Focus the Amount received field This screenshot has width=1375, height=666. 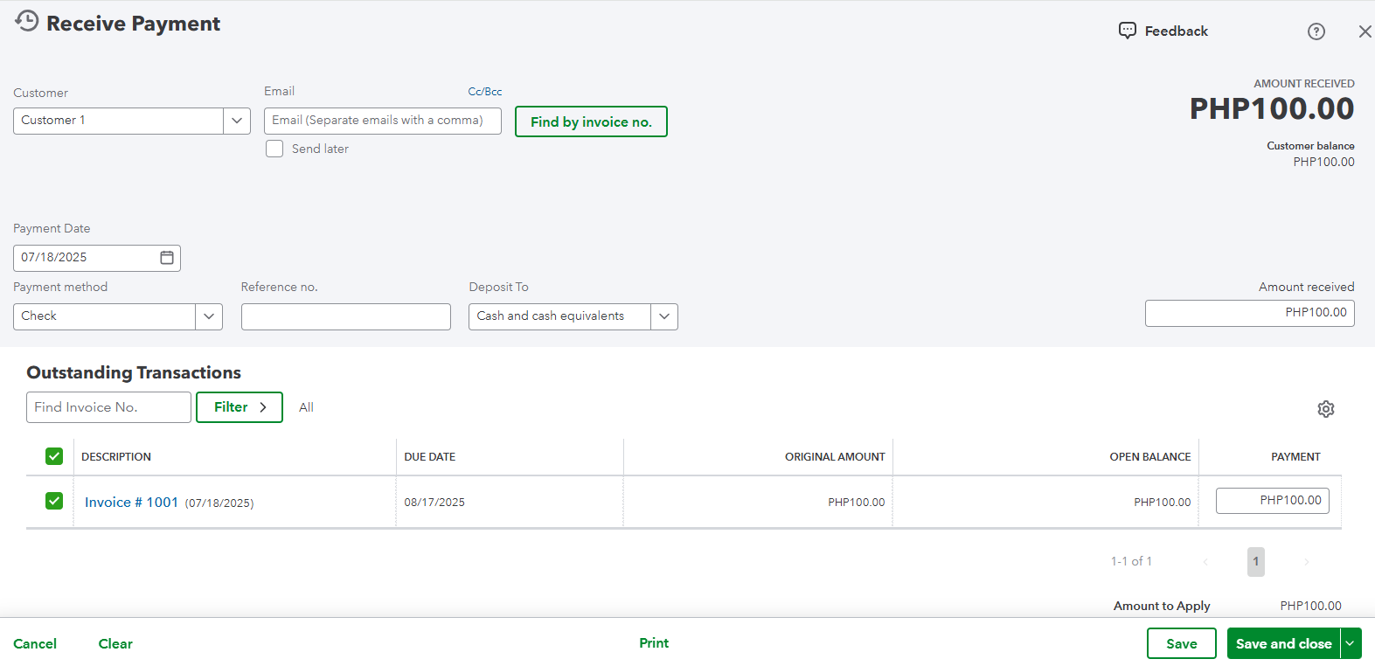[1250, 313]
